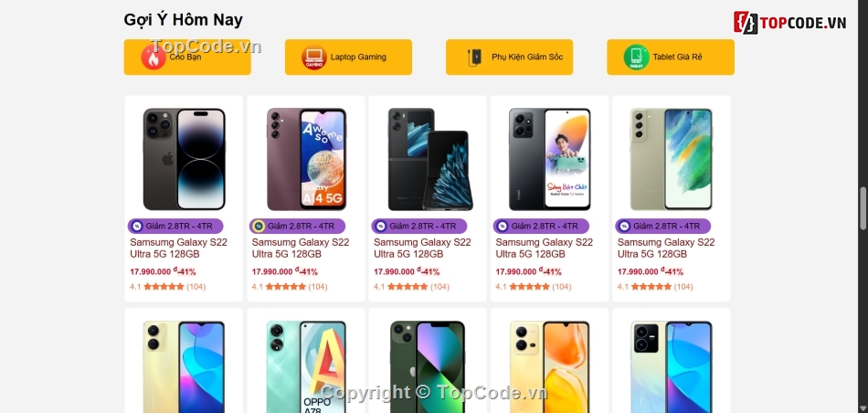Open the black iPhone product image
Image resolution: width=868 pixels, height=413 pixels.
tap(185, 159)
